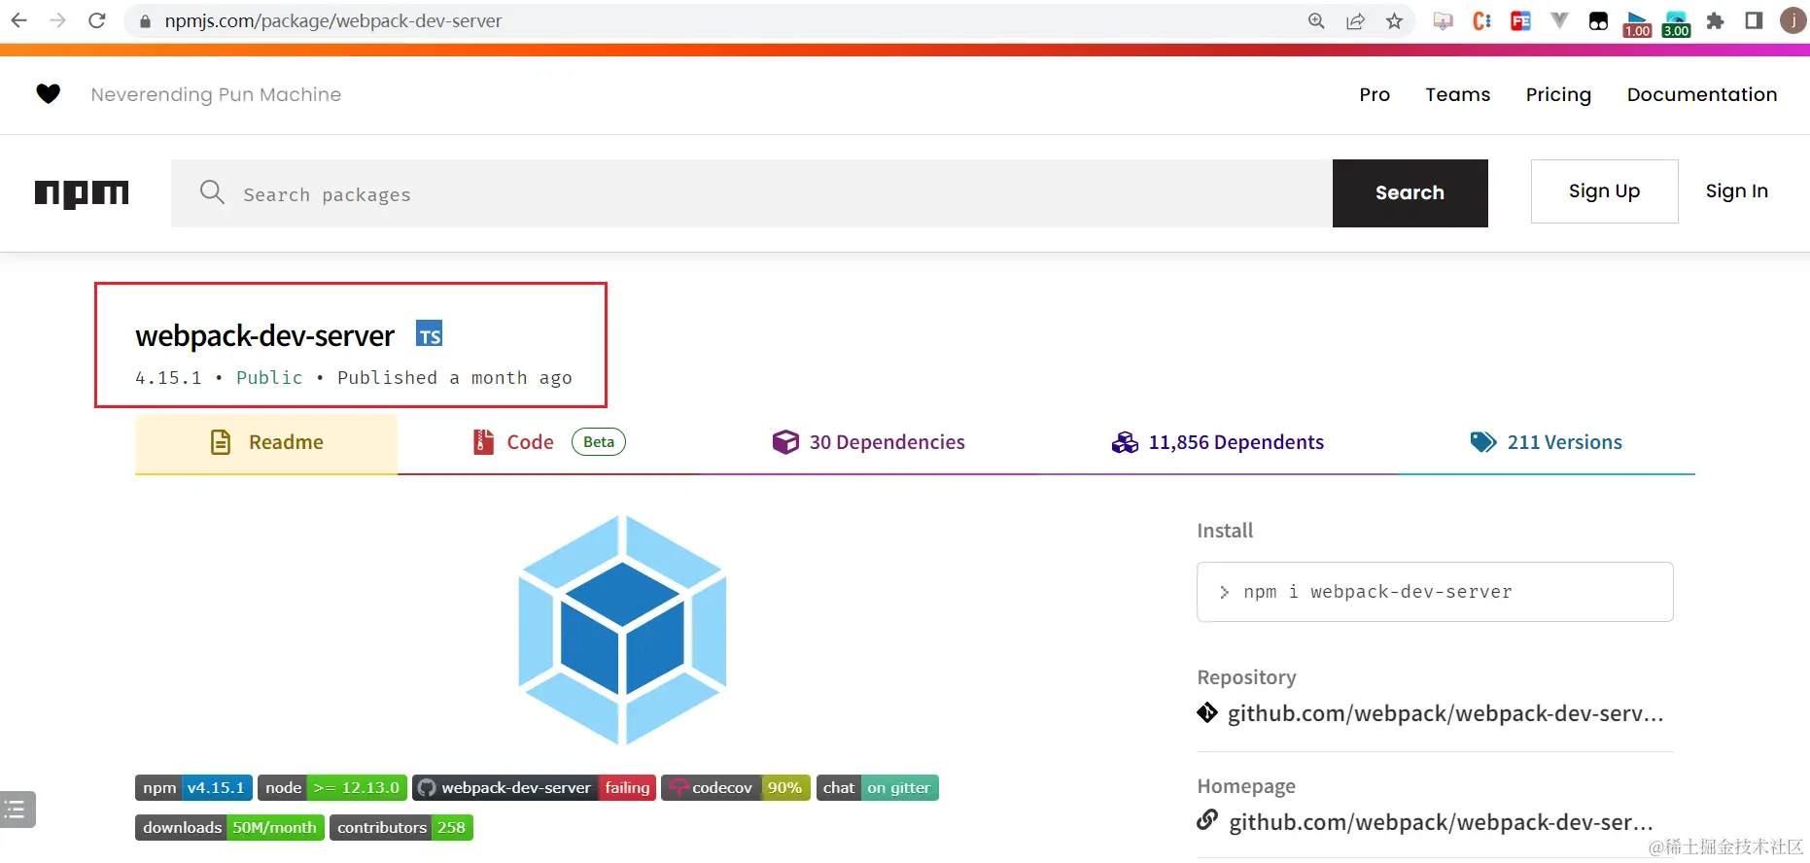Click the browser back arrow
The width and height of the screenshot is (1810, 863).
[18, 20]
